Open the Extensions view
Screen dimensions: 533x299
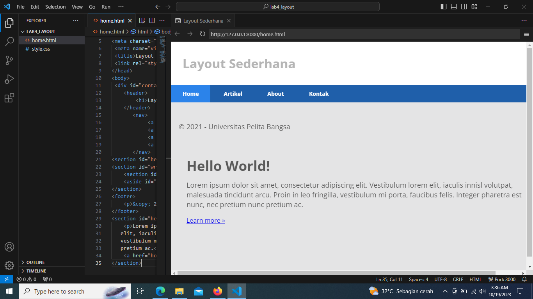[x=9, y=98]
